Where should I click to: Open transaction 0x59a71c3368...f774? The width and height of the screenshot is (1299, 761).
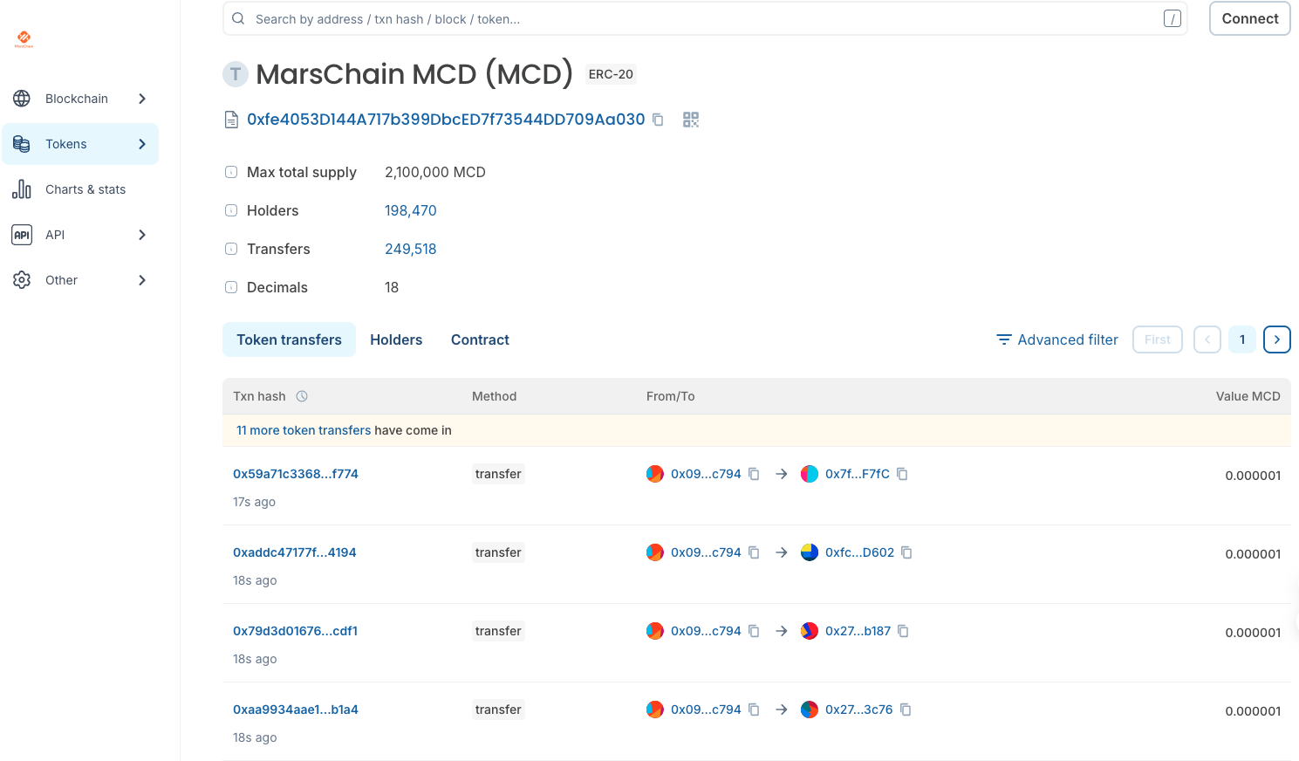point(296,474)
